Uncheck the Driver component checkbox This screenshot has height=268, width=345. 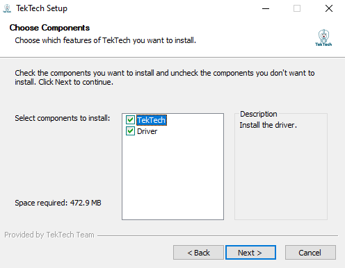pos(130,131)
